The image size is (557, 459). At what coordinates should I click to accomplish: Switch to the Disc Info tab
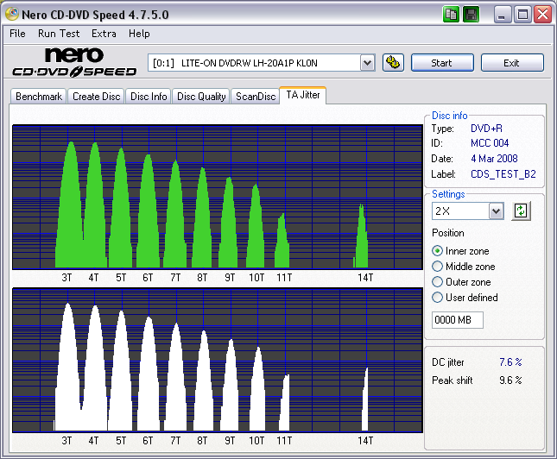tap(149, 97)
